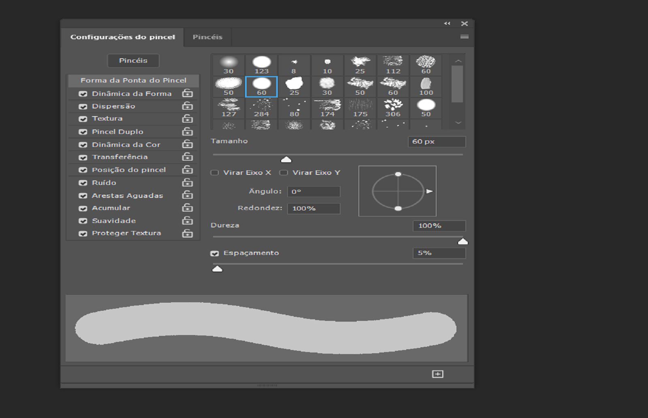This screenshot has height=418, width=648.
Task: Toggle the Arestas Aguadas checkbox
Action: 83,196
